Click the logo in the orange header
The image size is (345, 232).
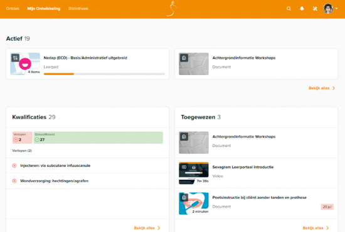tap(172, 9)
